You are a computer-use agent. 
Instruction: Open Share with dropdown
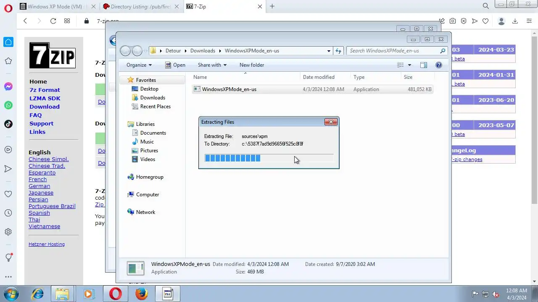tap(212, 65)
